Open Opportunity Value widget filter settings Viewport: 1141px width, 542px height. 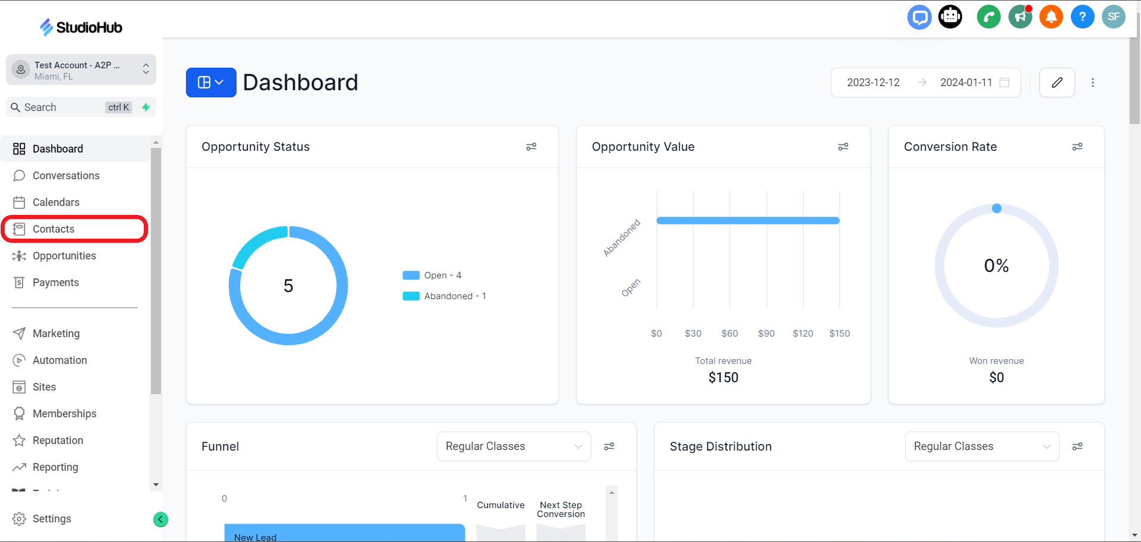(843, 147)
